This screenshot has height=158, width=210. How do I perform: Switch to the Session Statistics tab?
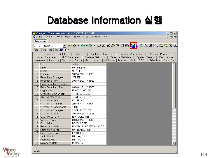[121, 57]
